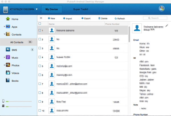Viewport: 171px width, 116px height.
Task: Switch to the My Device tab
Action: pos(52,9)
